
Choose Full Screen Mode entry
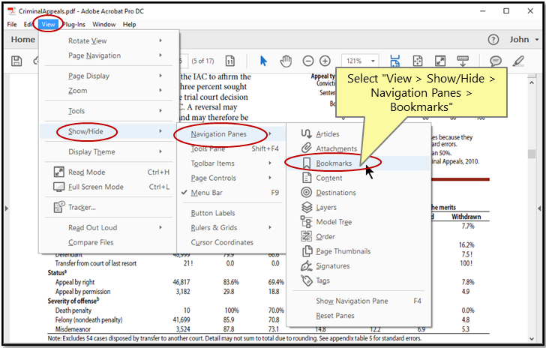tap(109, 187)
